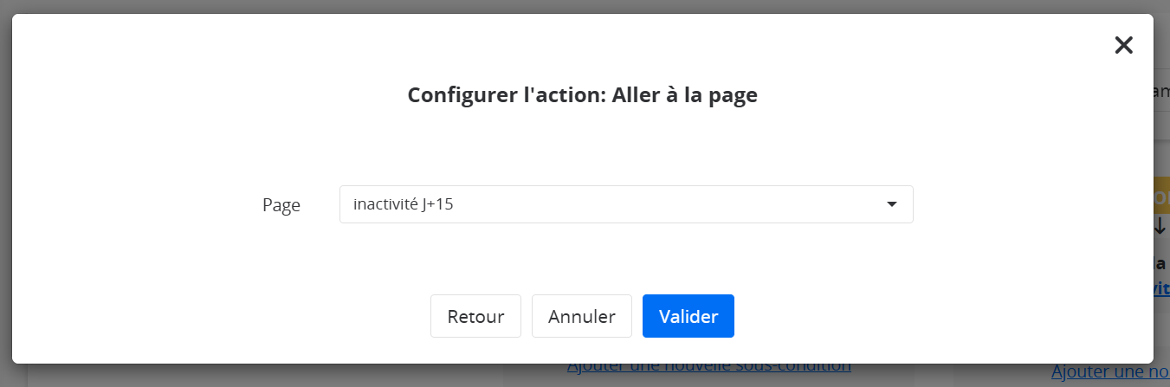This screenshot has height=387, width=1170.
Task: Click the dropdown arrow in the Page field
Action: pos(891,204)
